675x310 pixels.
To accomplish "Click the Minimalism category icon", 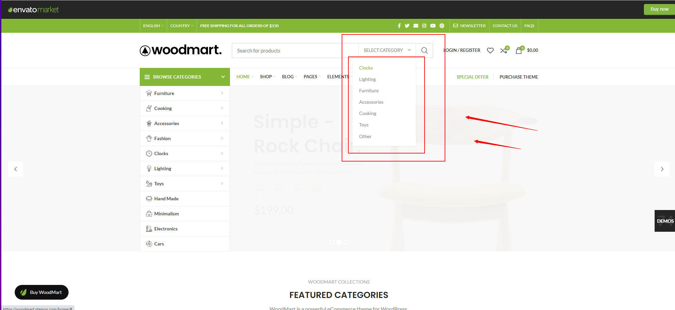I will (x=149, y=214).
